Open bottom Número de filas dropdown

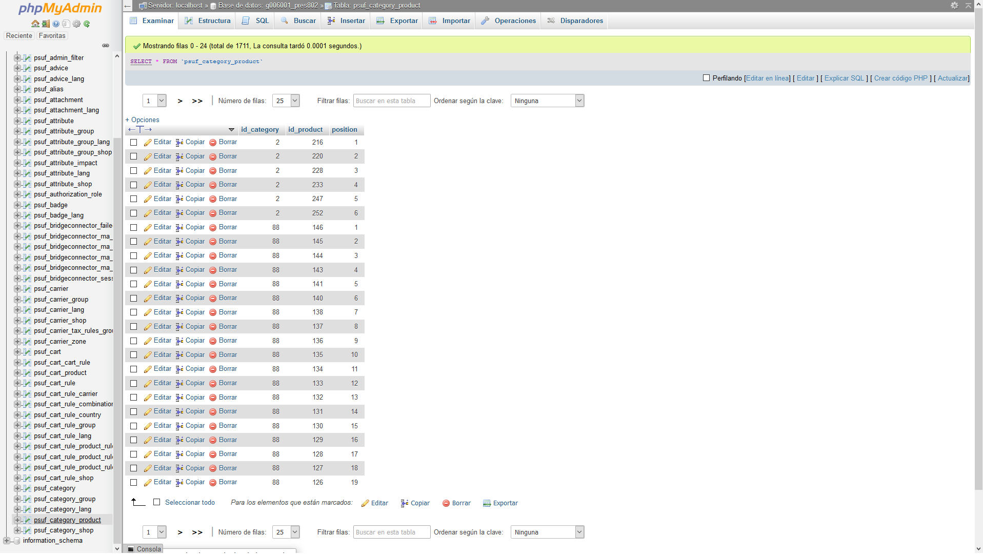(x=286, y=532)
